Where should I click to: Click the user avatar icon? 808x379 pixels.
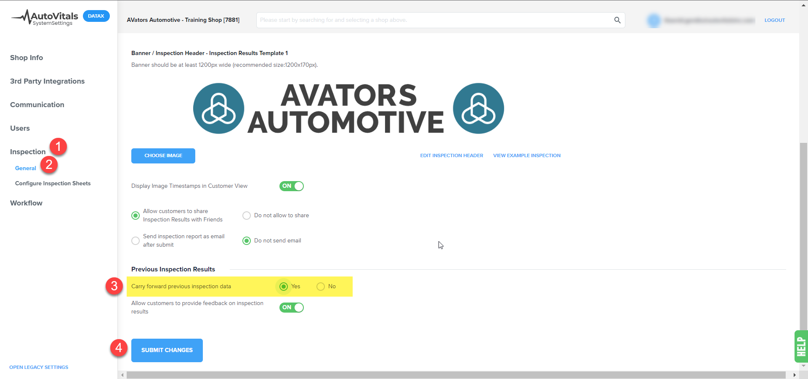(x=654, y=20)
